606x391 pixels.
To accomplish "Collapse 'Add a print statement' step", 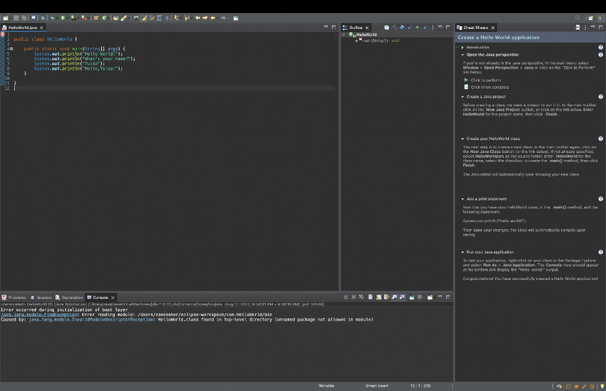I will pyautogui.click(x=463, y=199).
